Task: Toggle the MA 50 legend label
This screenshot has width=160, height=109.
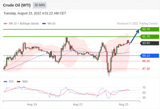Action: [x=52, y=24]
